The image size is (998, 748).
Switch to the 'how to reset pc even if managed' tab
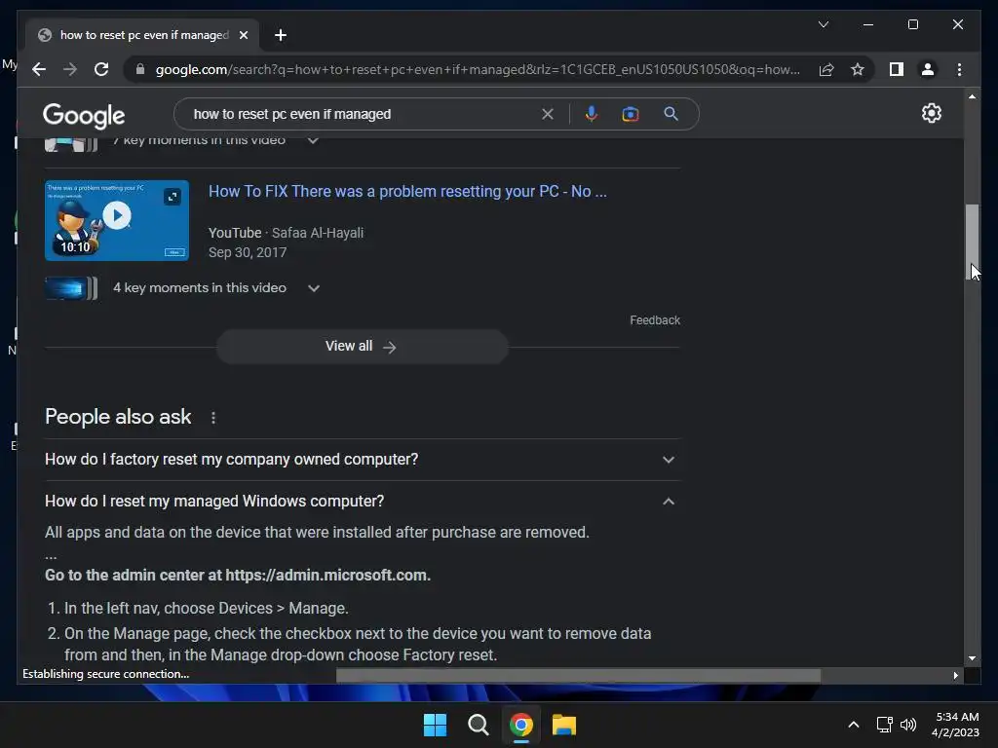tap(143, 35)
